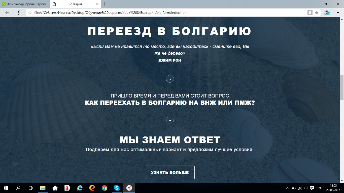Open the Windows Start menu
The image size is (344, 193).
pyautogui.click(x=6, y=188)
